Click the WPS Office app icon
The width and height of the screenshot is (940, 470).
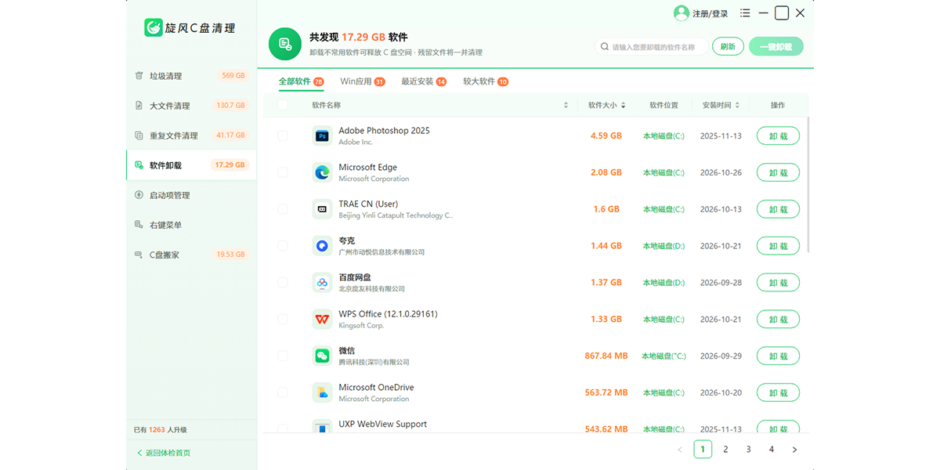(322, 320)
